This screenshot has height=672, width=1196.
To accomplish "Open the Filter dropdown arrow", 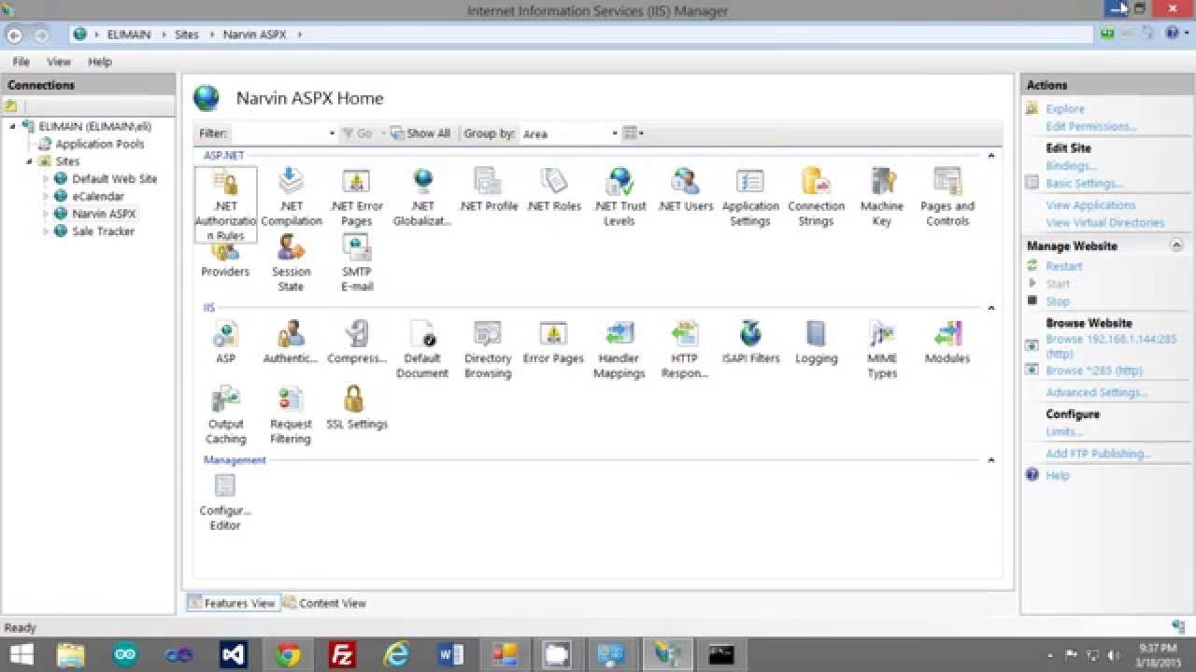I will point(332,133).
